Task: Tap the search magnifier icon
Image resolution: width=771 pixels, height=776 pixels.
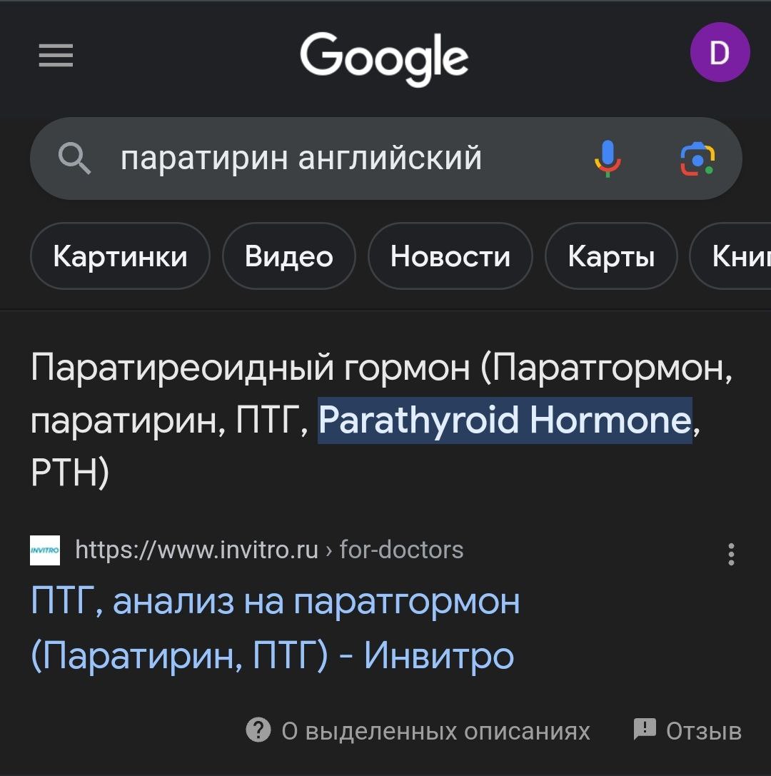Action: click(74, 158)
